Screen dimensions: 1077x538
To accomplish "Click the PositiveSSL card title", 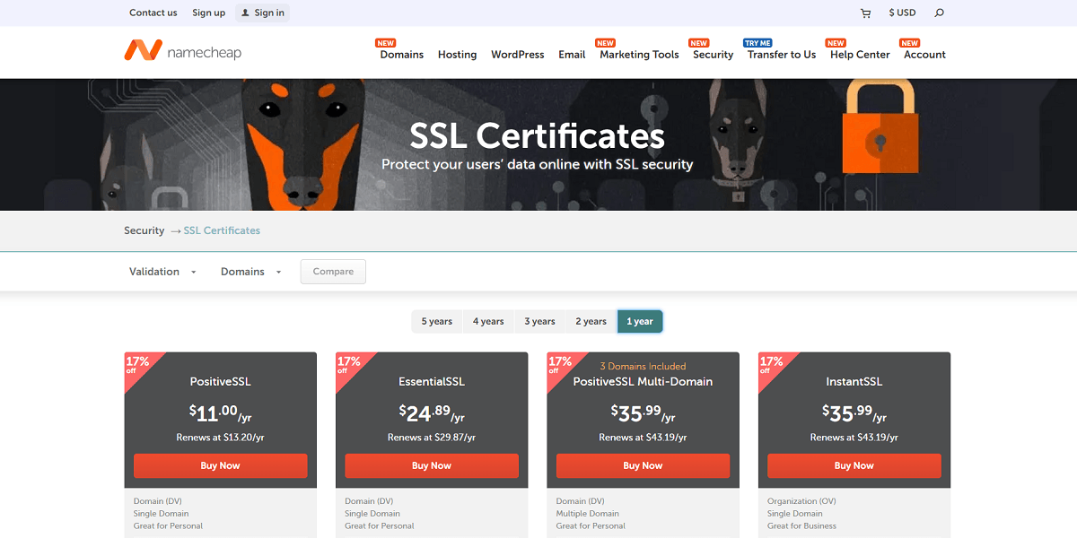I will 221,381.
